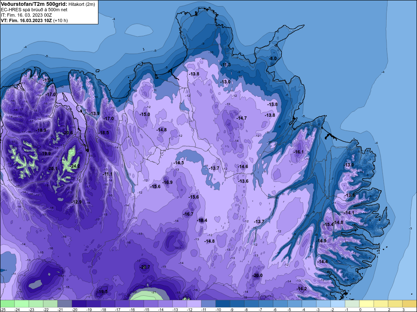Image resolution: width=417 pixels, height=312 pixels.
Task: Click the legend swatch labeled -5
Action: (x=294, y=304)
